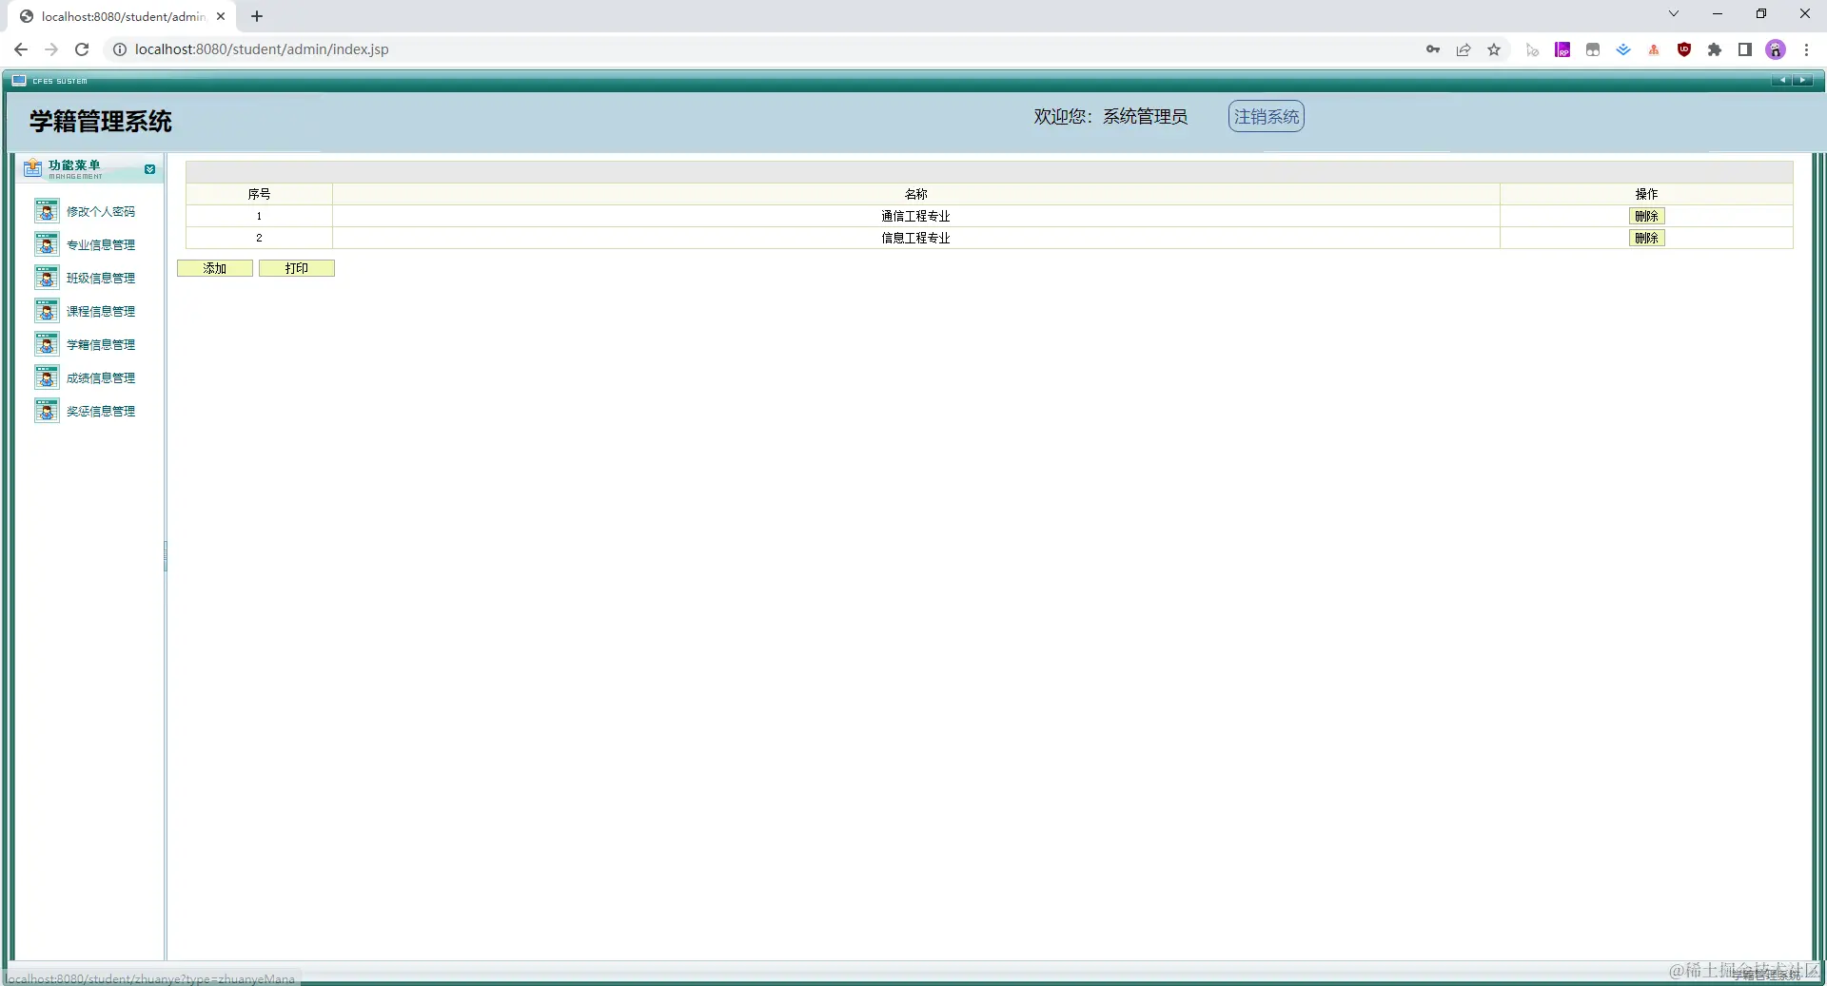Open the Chrome three-dot menu

click(x=1806, y=49)
